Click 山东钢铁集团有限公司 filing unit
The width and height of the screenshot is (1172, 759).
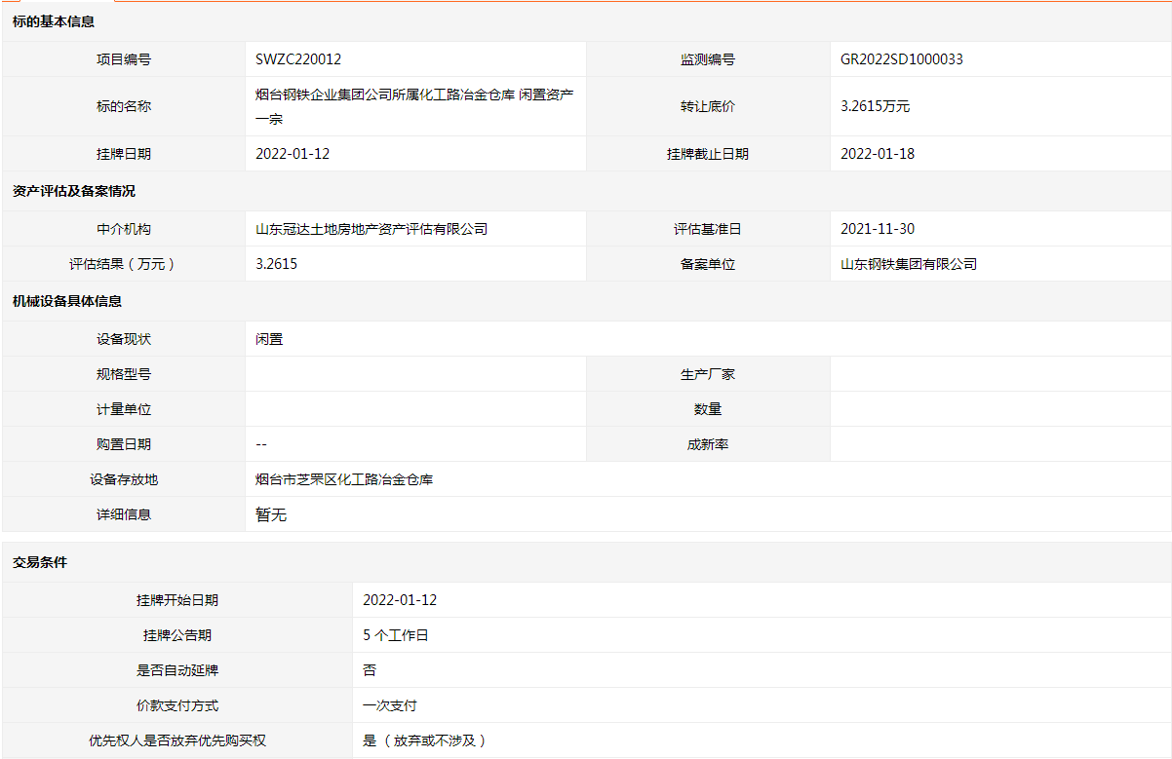click(x=909, y=264)
